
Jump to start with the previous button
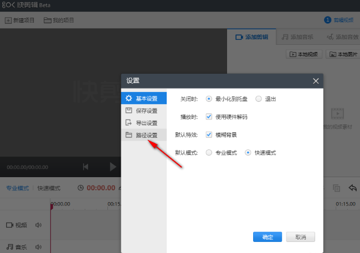86,166
